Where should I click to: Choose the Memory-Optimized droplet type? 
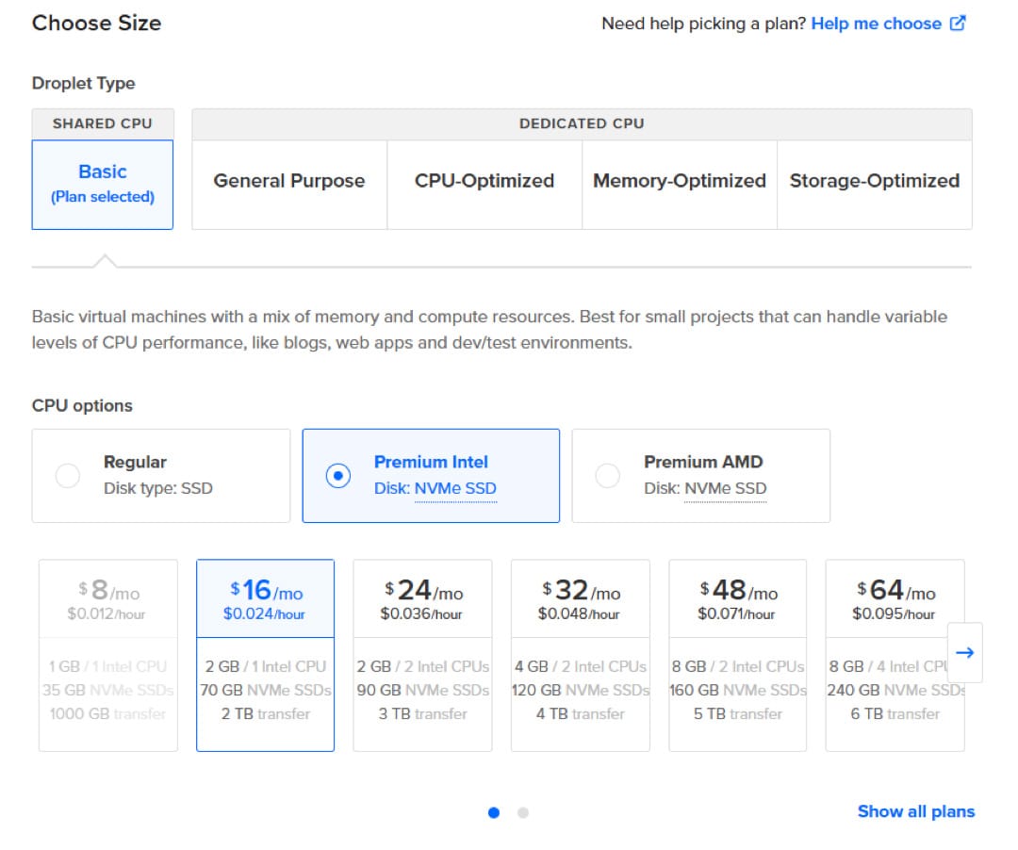pos(679,181)
